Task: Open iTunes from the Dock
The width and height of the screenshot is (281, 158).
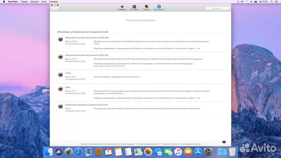Action: click(x=178, y=152)
